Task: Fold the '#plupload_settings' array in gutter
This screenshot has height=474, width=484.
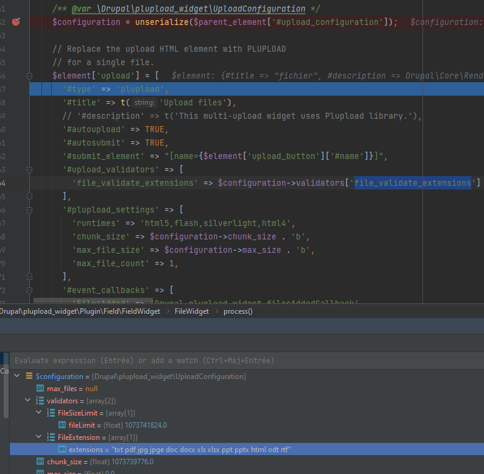Action: [x=29, y=210]
